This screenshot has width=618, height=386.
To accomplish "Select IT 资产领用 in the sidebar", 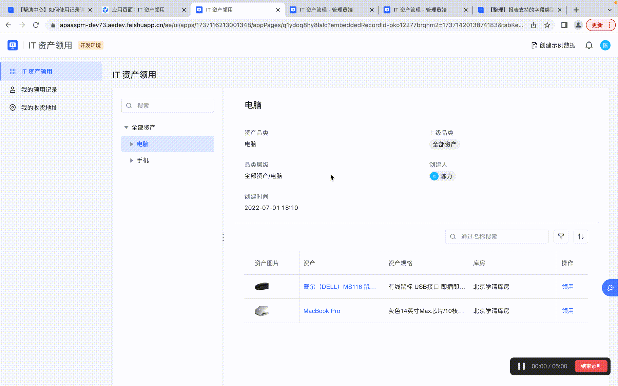I will coord(51,71).
